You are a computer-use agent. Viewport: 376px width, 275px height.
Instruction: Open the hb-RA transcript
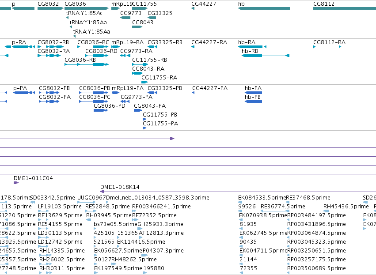pyautogui.click(x=247, y=42)
